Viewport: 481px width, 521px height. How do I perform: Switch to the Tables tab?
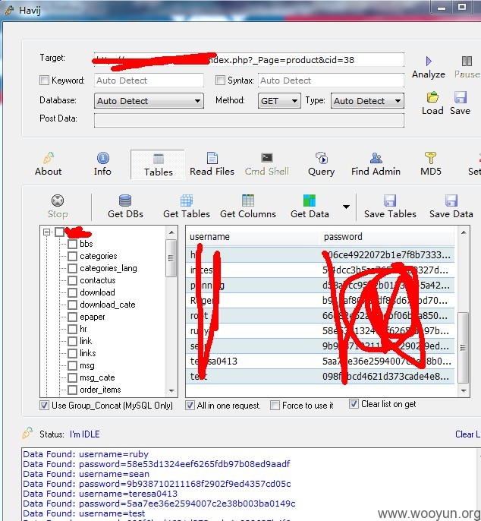point(158,165)
